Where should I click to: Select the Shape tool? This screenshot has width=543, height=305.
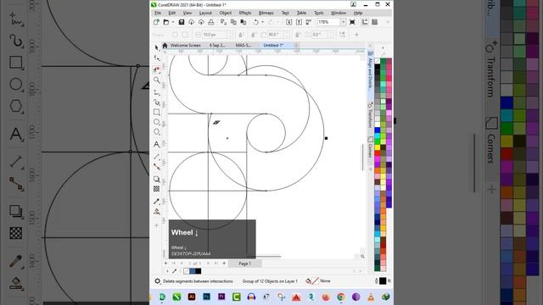coord(157,58)
